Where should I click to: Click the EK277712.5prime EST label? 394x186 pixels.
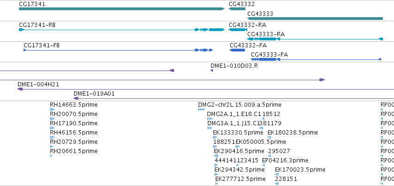tap(240, 179)
